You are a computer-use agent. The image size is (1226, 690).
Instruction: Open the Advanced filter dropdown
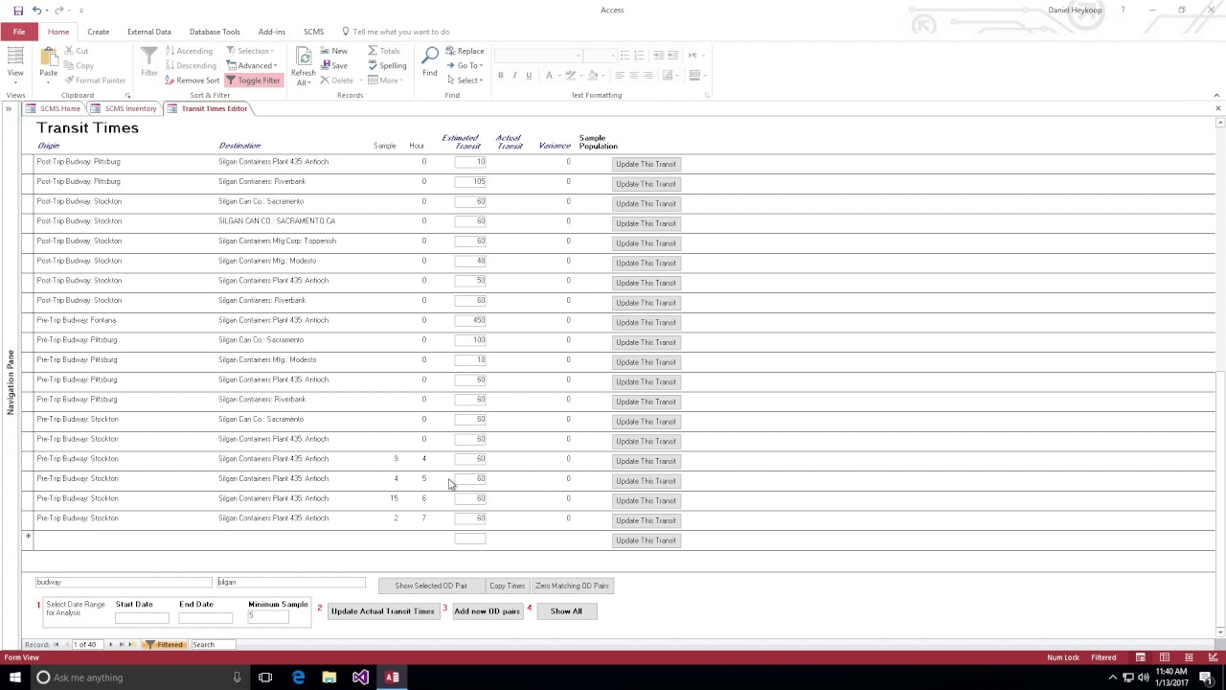252,66
